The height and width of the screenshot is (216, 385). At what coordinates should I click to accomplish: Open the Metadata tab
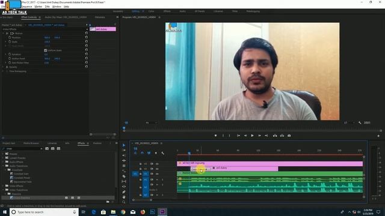coord(100,17)
